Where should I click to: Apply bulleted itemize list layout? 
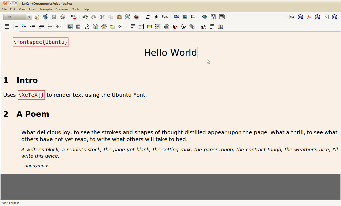[24, 27]
